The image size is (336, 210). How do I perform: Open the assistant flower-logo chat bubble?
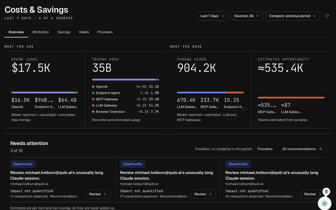point(324,203)
